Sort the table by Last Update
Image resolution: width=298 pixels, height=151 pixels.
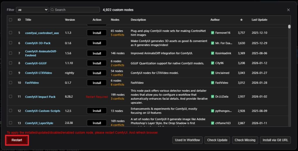(x=259, y=20)
